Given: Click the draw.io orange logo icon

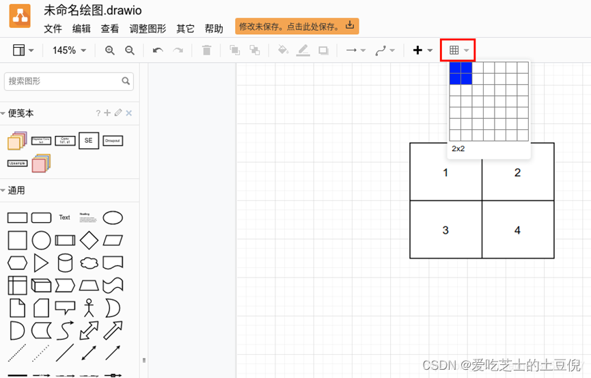Looking at the screenshot, I should tap(20, 16).
